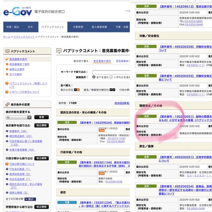Viewport: 212px width, 212px height.
Task: Open the 個人情報保護 navigation tab
Action: (99, 27)
